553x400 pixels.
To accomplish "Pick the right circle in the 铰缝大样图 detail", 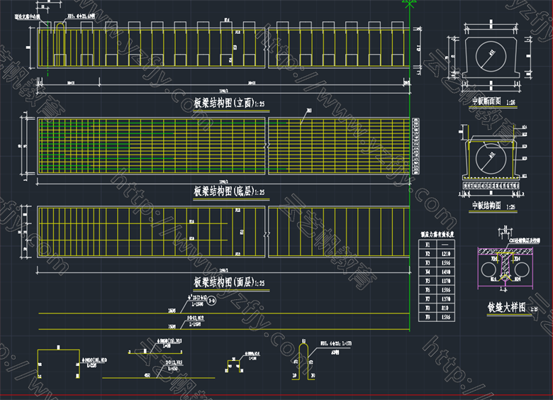I will coord(522,270).
